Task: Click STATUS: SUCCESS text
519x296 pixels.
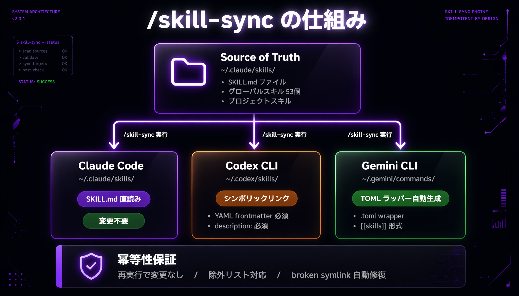Action: 36,82
